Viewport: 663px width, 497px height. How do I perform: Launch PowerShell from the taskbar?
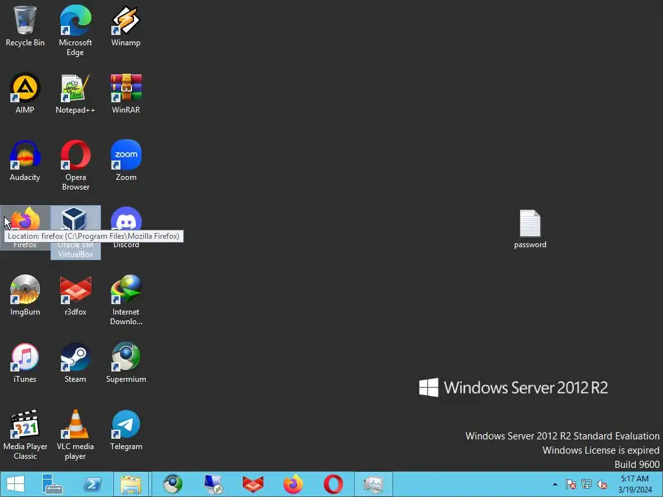(93, 484)
